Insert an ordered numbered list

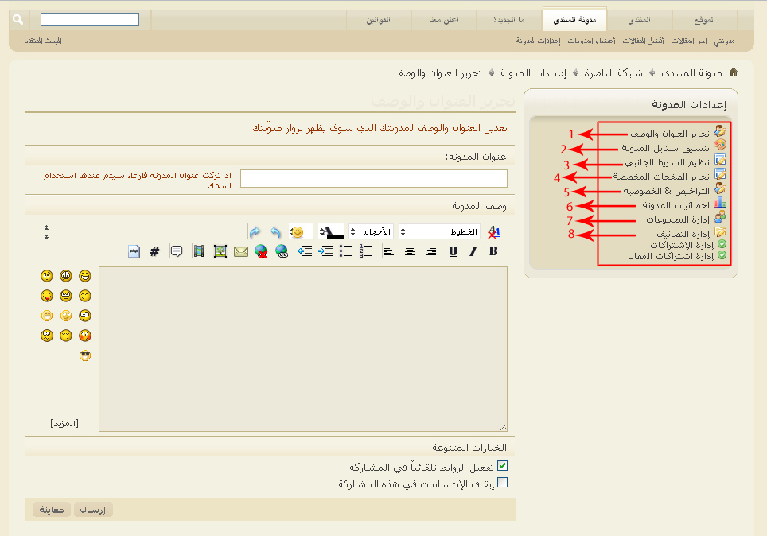(x=366, y=251)
